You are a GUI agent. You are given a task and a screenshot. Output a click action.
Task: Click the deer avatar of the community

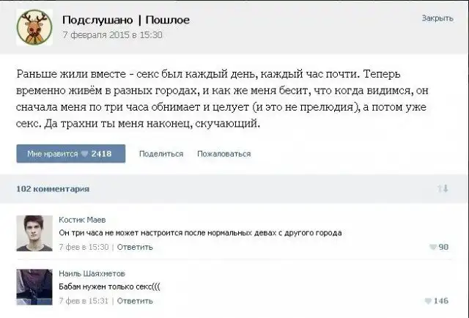(34, 26)
